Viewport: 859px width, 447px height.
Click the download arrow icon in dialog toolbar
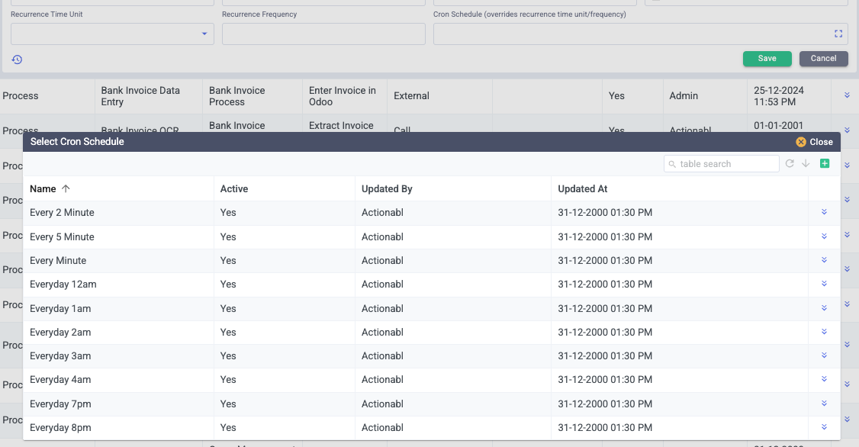coord(806,163)
